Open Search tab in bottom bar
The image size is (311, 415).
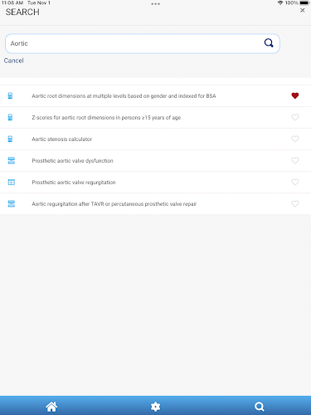pos(260,407)
